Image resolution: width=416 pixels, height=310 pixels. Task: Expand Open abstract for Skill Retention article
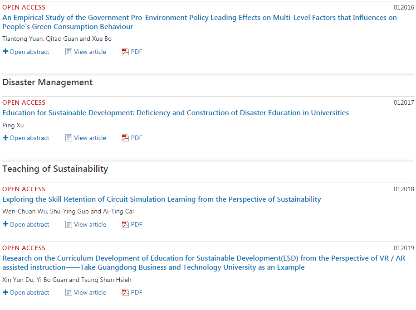[x=26, y=224]
